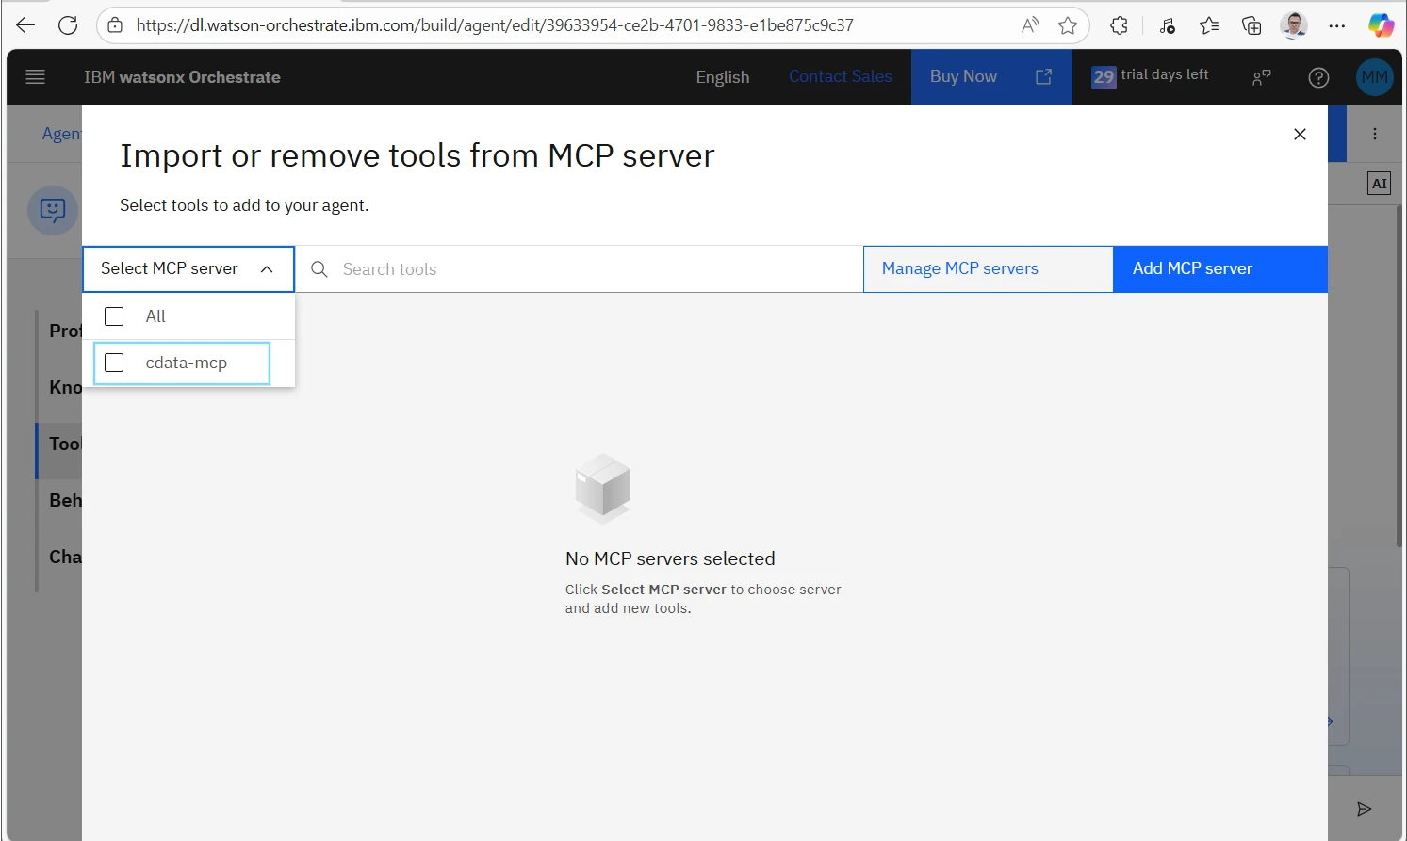Go back with browser back arrow
This screenshot has height=841, width=1407.
pos(25,25)
